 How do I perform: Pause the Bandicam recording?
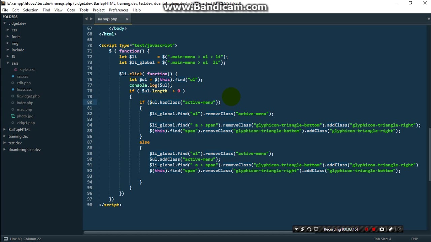366,229
